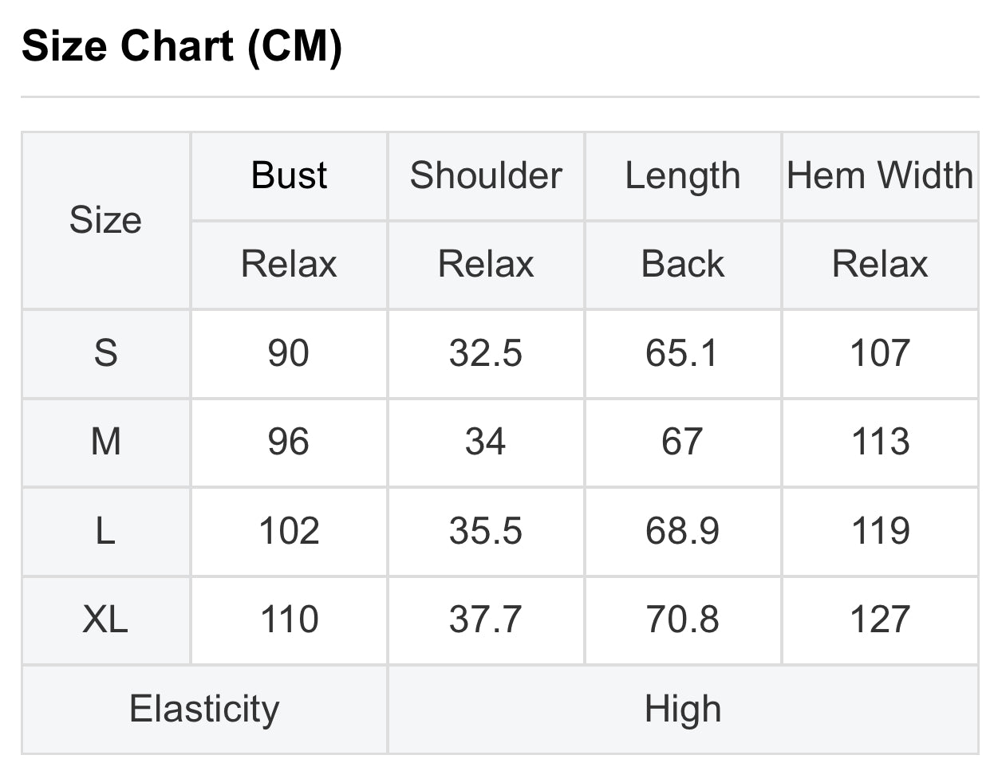Select the shoulder value 34 for size M
Image resolution: width=994 pixels, height=759 pixels.
coord(486,442)
